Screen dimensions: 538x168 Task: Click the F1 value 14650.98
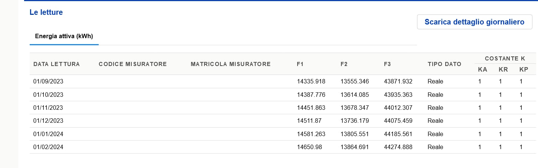click(x=309, y=147)
